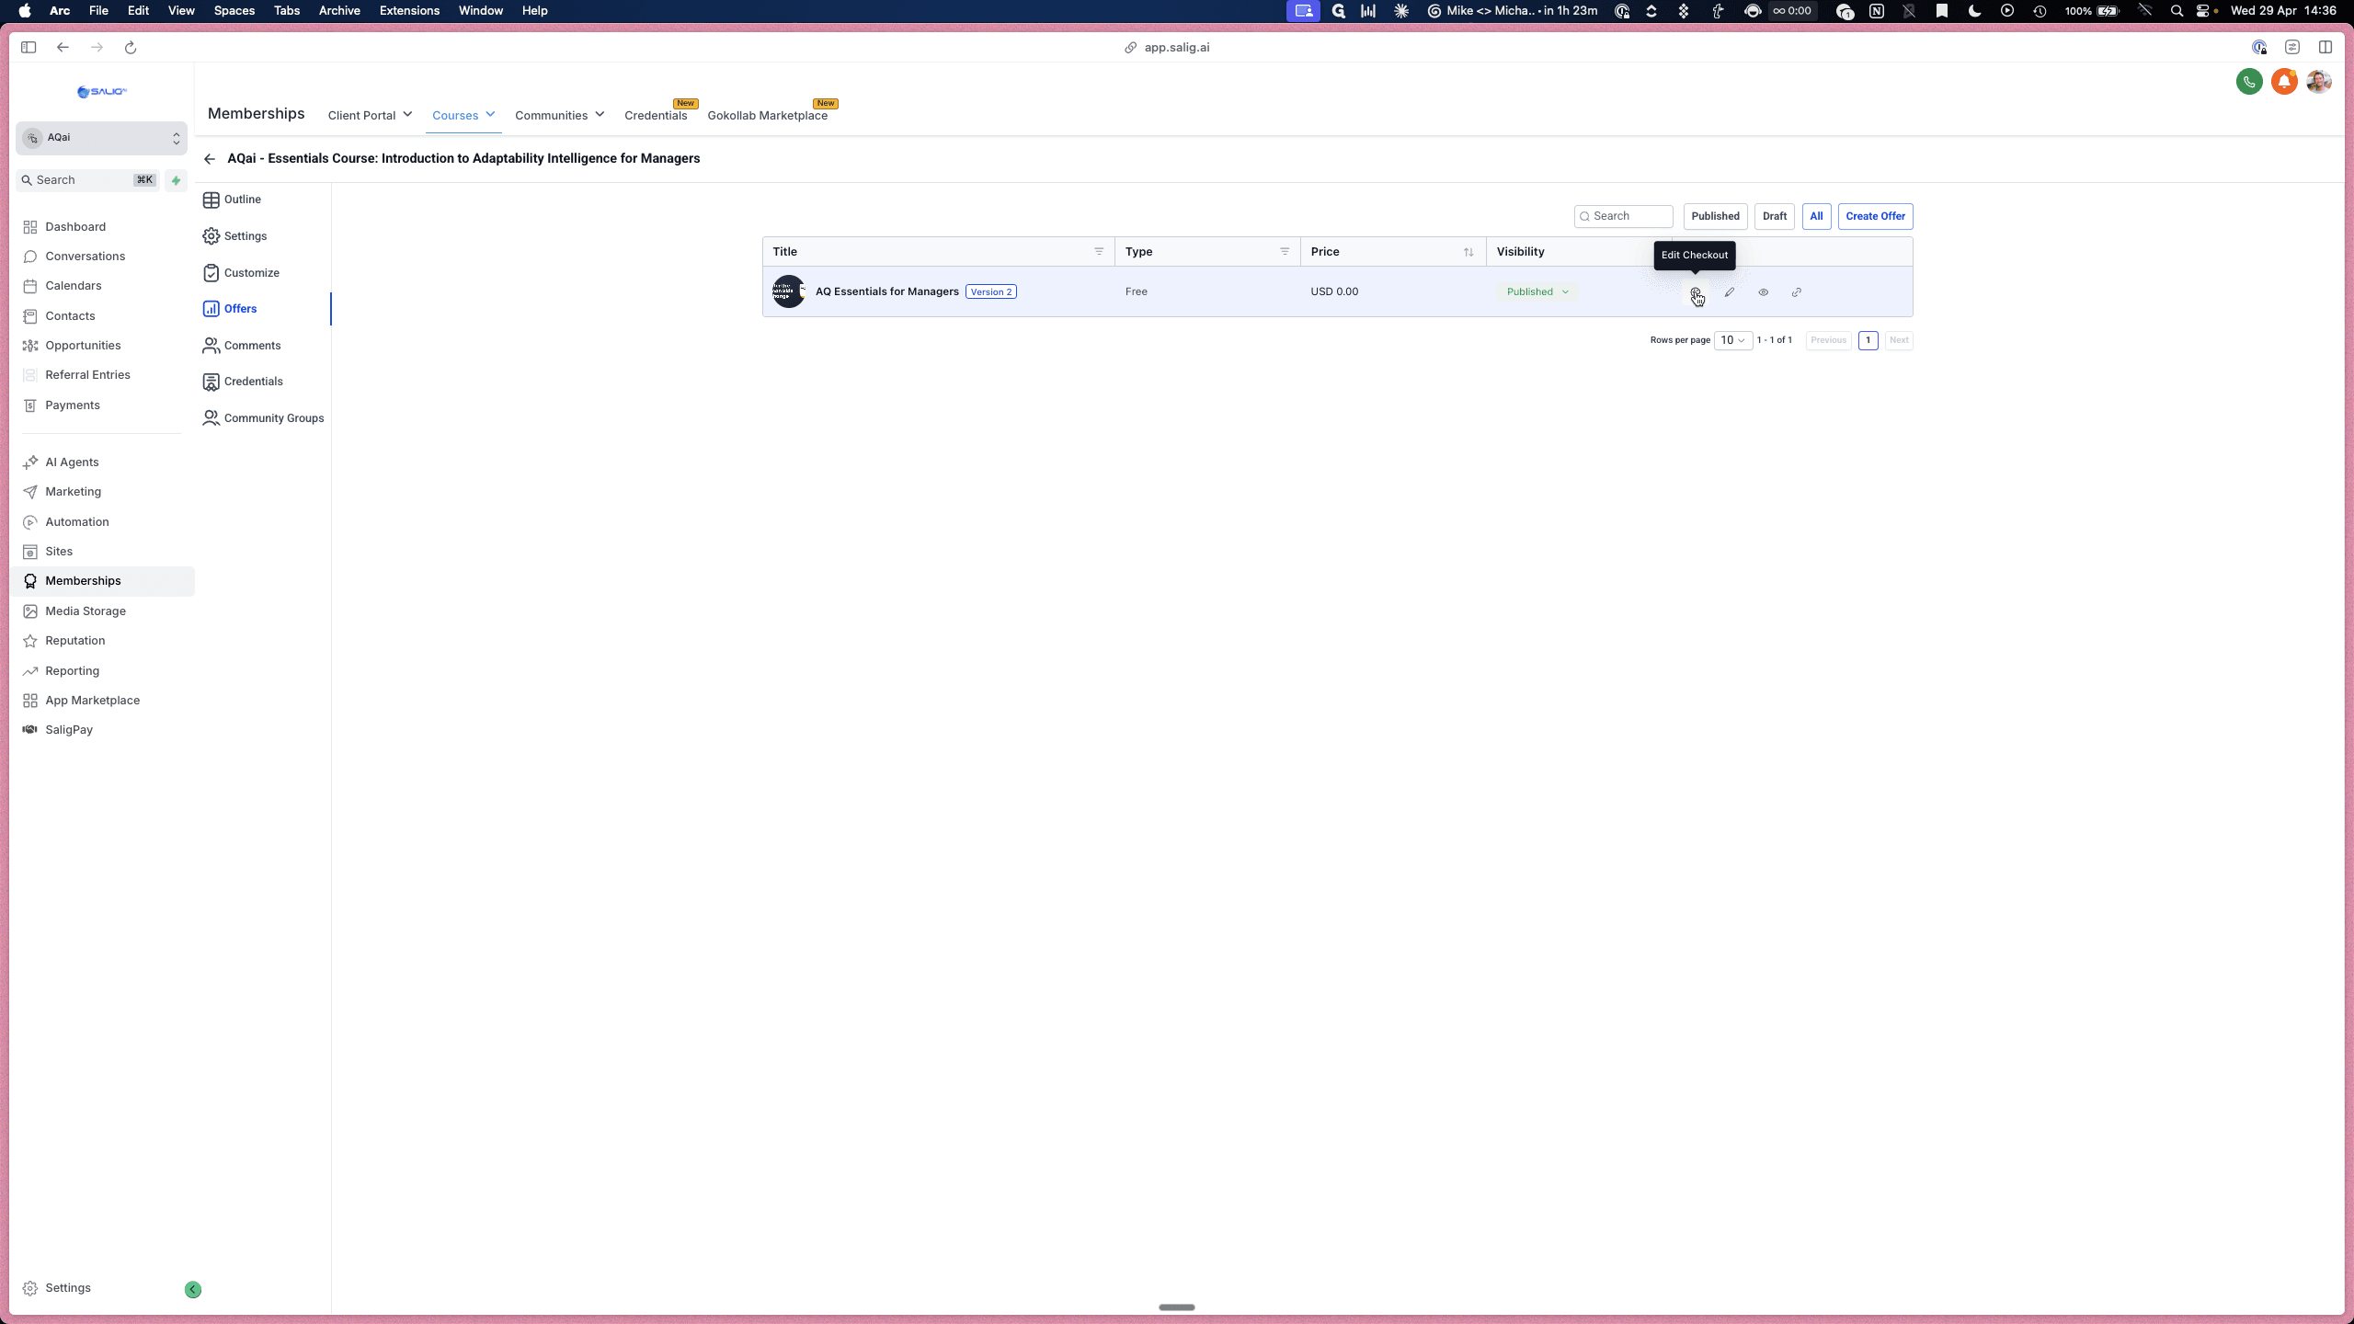This screenshot has height=1324, width=2354.
Task: Select page 1 in pagination
Action: click(x=1868, y=340)
